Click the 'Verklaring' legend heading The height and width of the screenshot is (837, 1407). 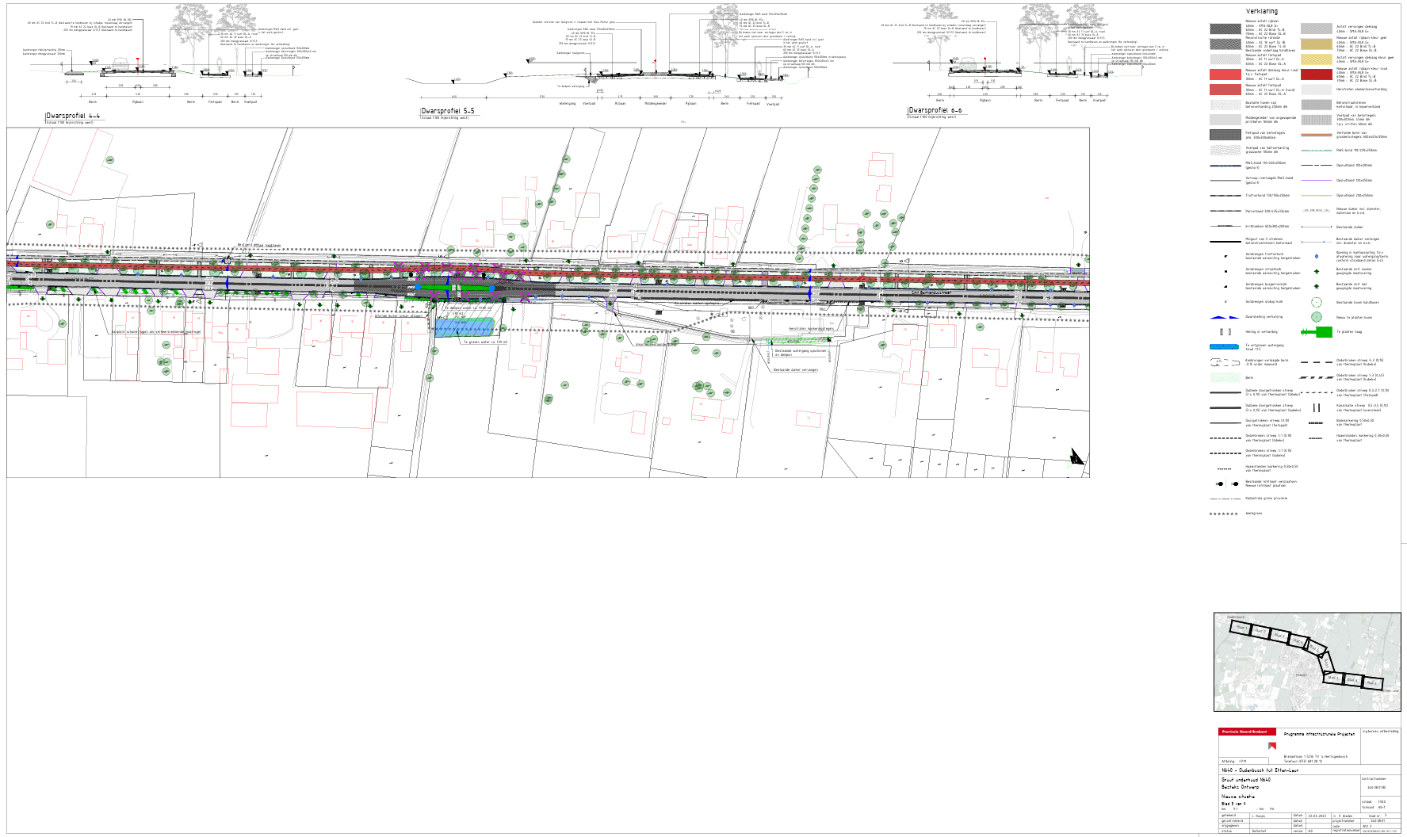tap(1261, 12)
